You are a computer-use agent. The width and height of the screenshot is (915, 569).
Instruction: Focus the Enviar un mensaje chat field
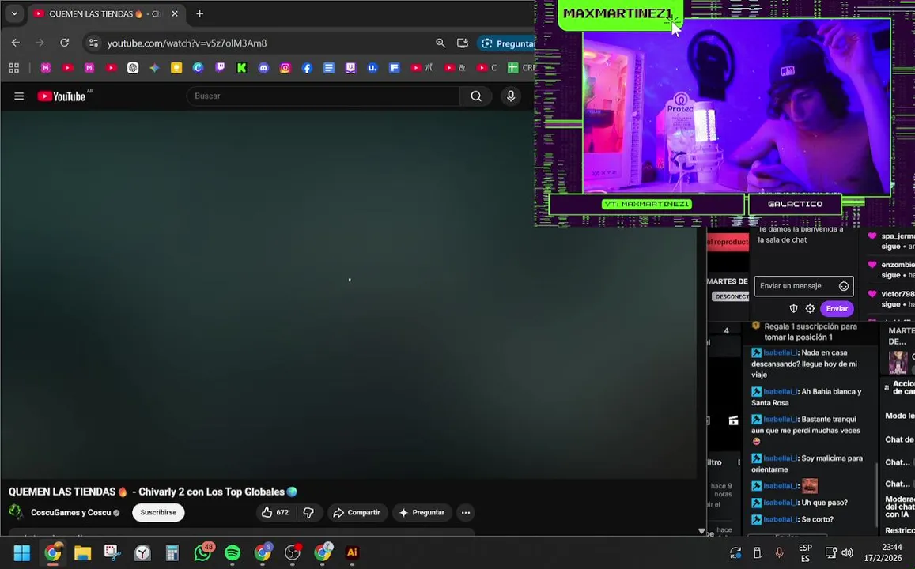803,286
